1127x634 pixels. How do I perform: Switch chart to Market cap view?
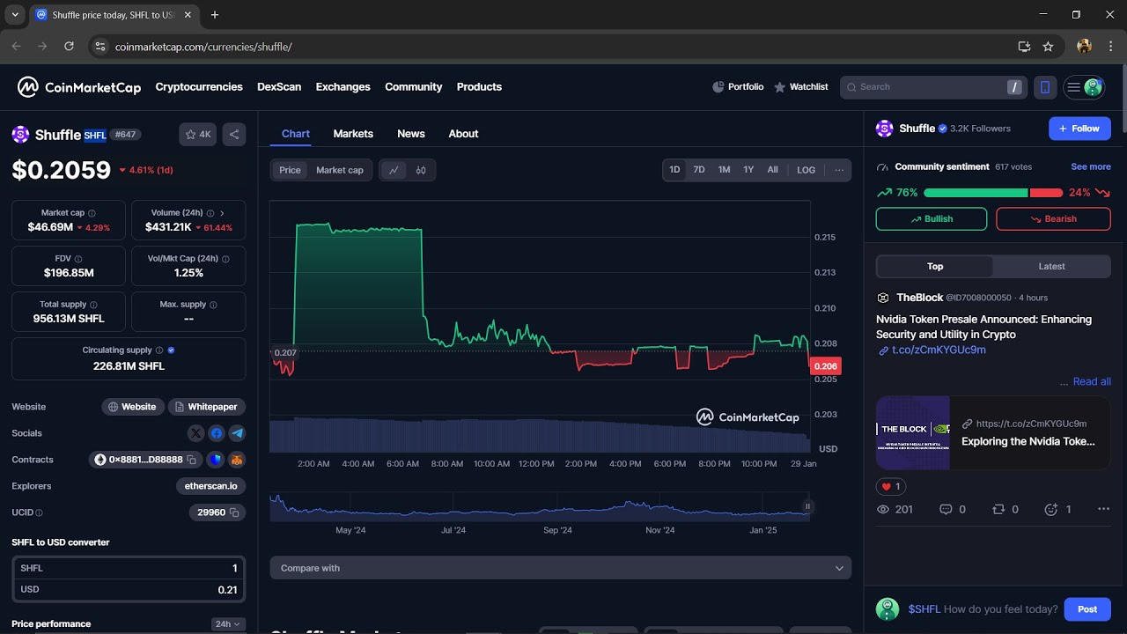tap(340, 170)
